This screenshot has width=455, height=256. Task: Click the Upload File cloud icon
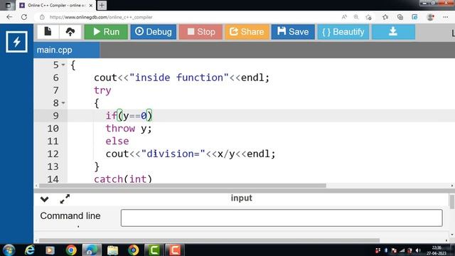point(70,31)
